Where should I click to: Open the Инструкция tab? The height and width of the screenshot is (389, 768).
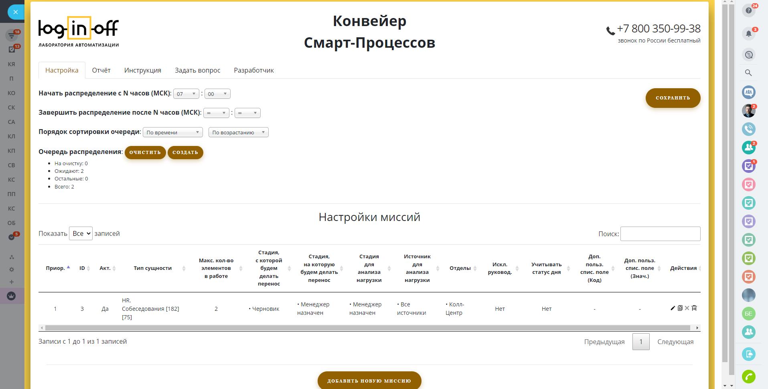142,70
